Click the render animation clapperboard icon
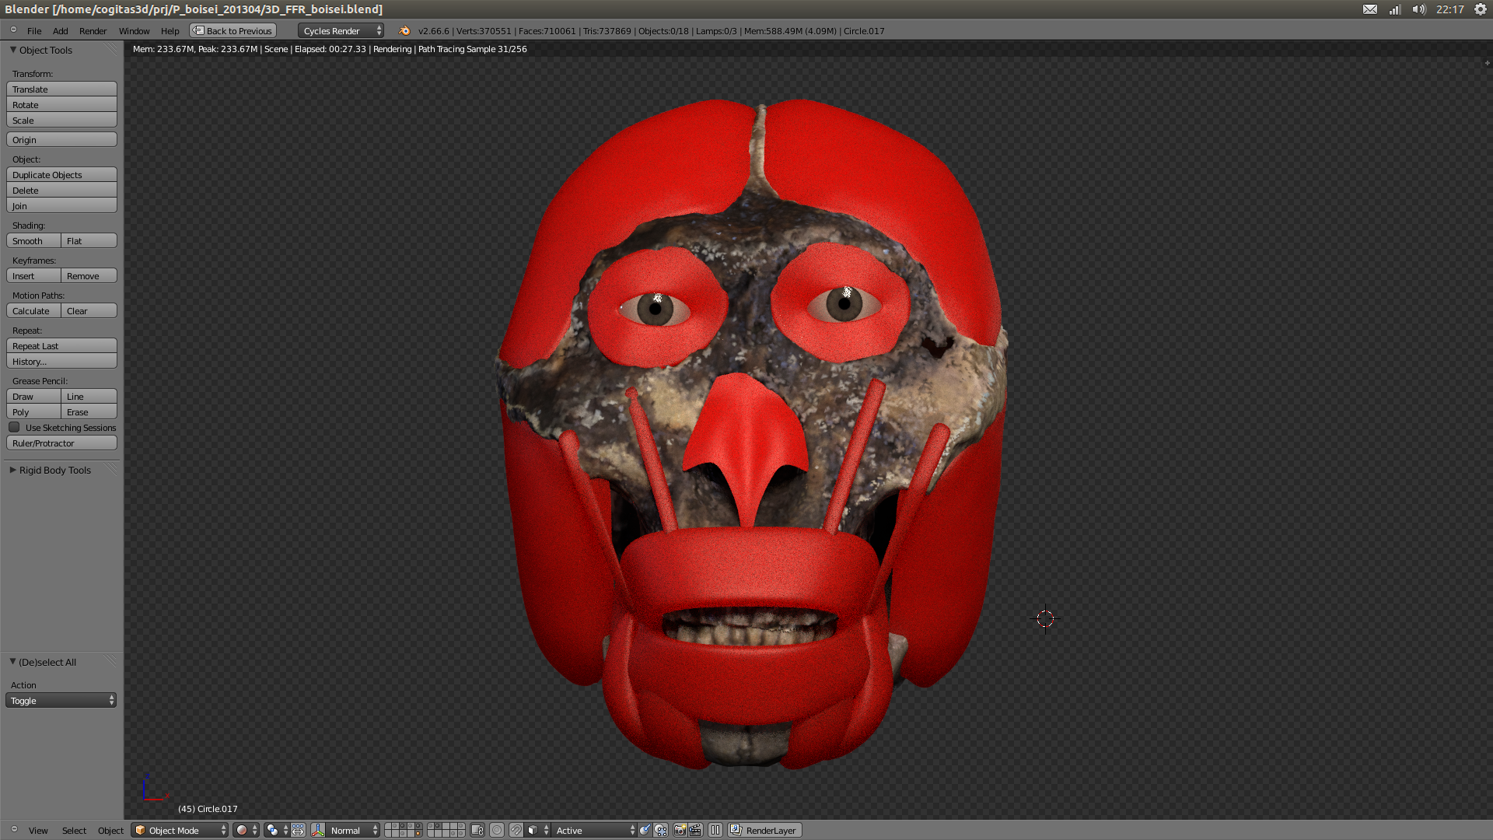The image size is (1493, 840). point(695,830)
